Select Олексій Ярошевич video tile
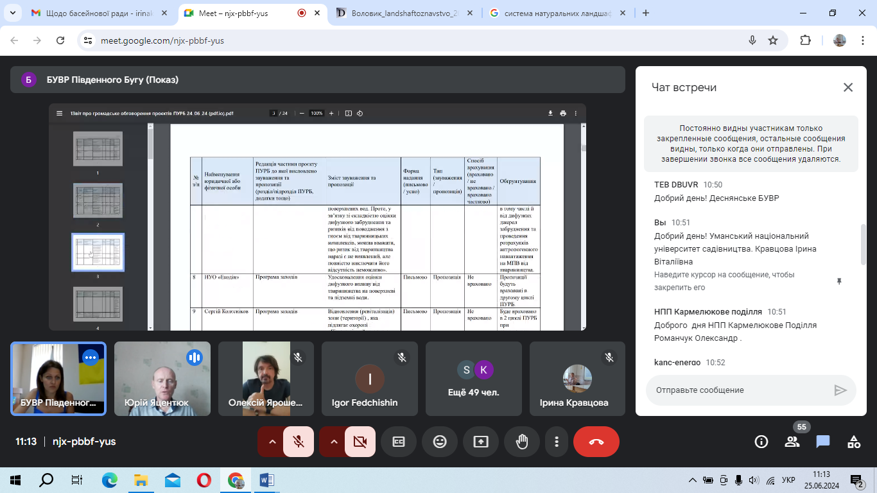877x493 pixels. (x=266, y=378)
